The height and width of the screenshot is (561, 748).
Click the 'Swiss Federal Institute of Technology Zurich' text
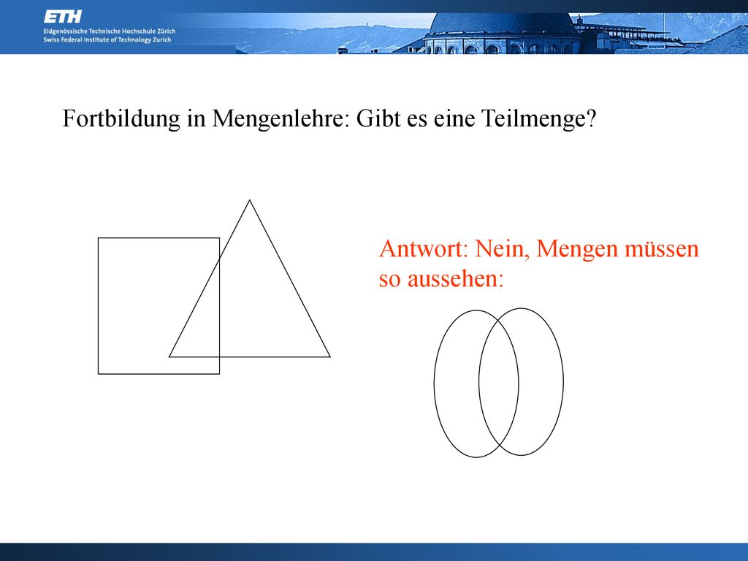[107, 40]
